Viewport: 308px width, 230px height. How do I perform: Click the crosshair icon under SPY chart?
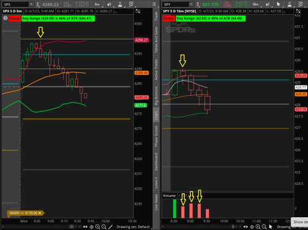coord(252,227)
